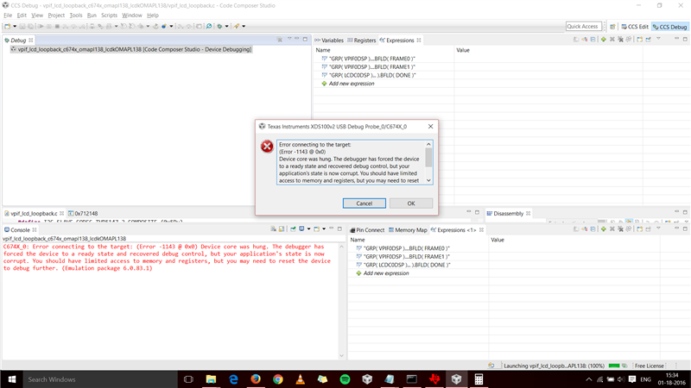This screenshot has height=388, width=691.
Task: Open the 0x712148 editor tab
Action: [x=83, y=213]
